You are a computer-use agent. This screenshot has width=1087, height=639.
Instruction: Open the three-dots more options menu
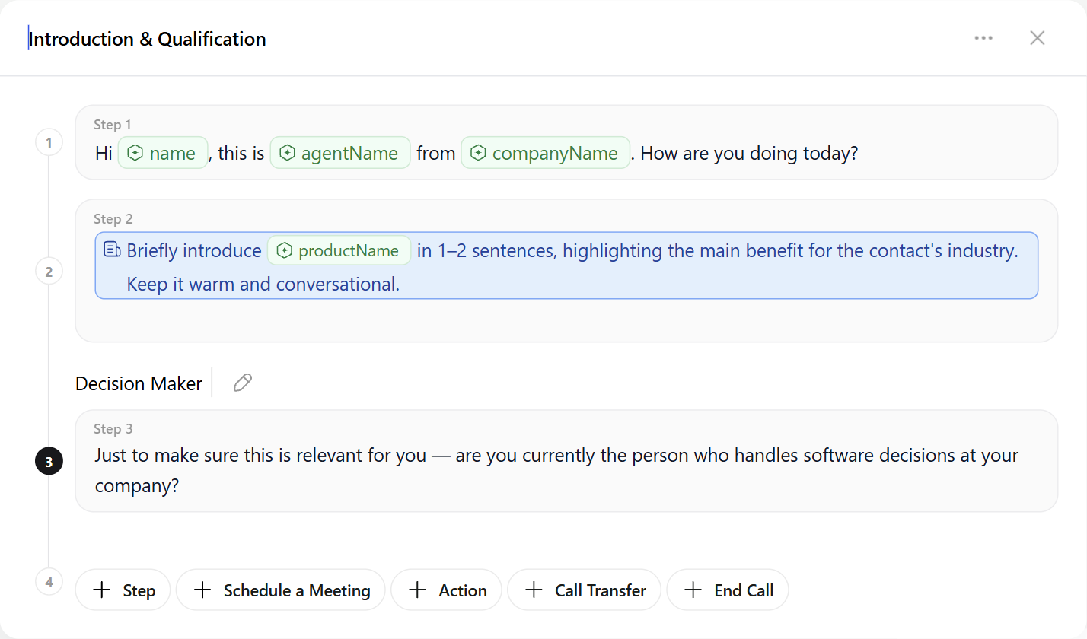click(983, 38)
